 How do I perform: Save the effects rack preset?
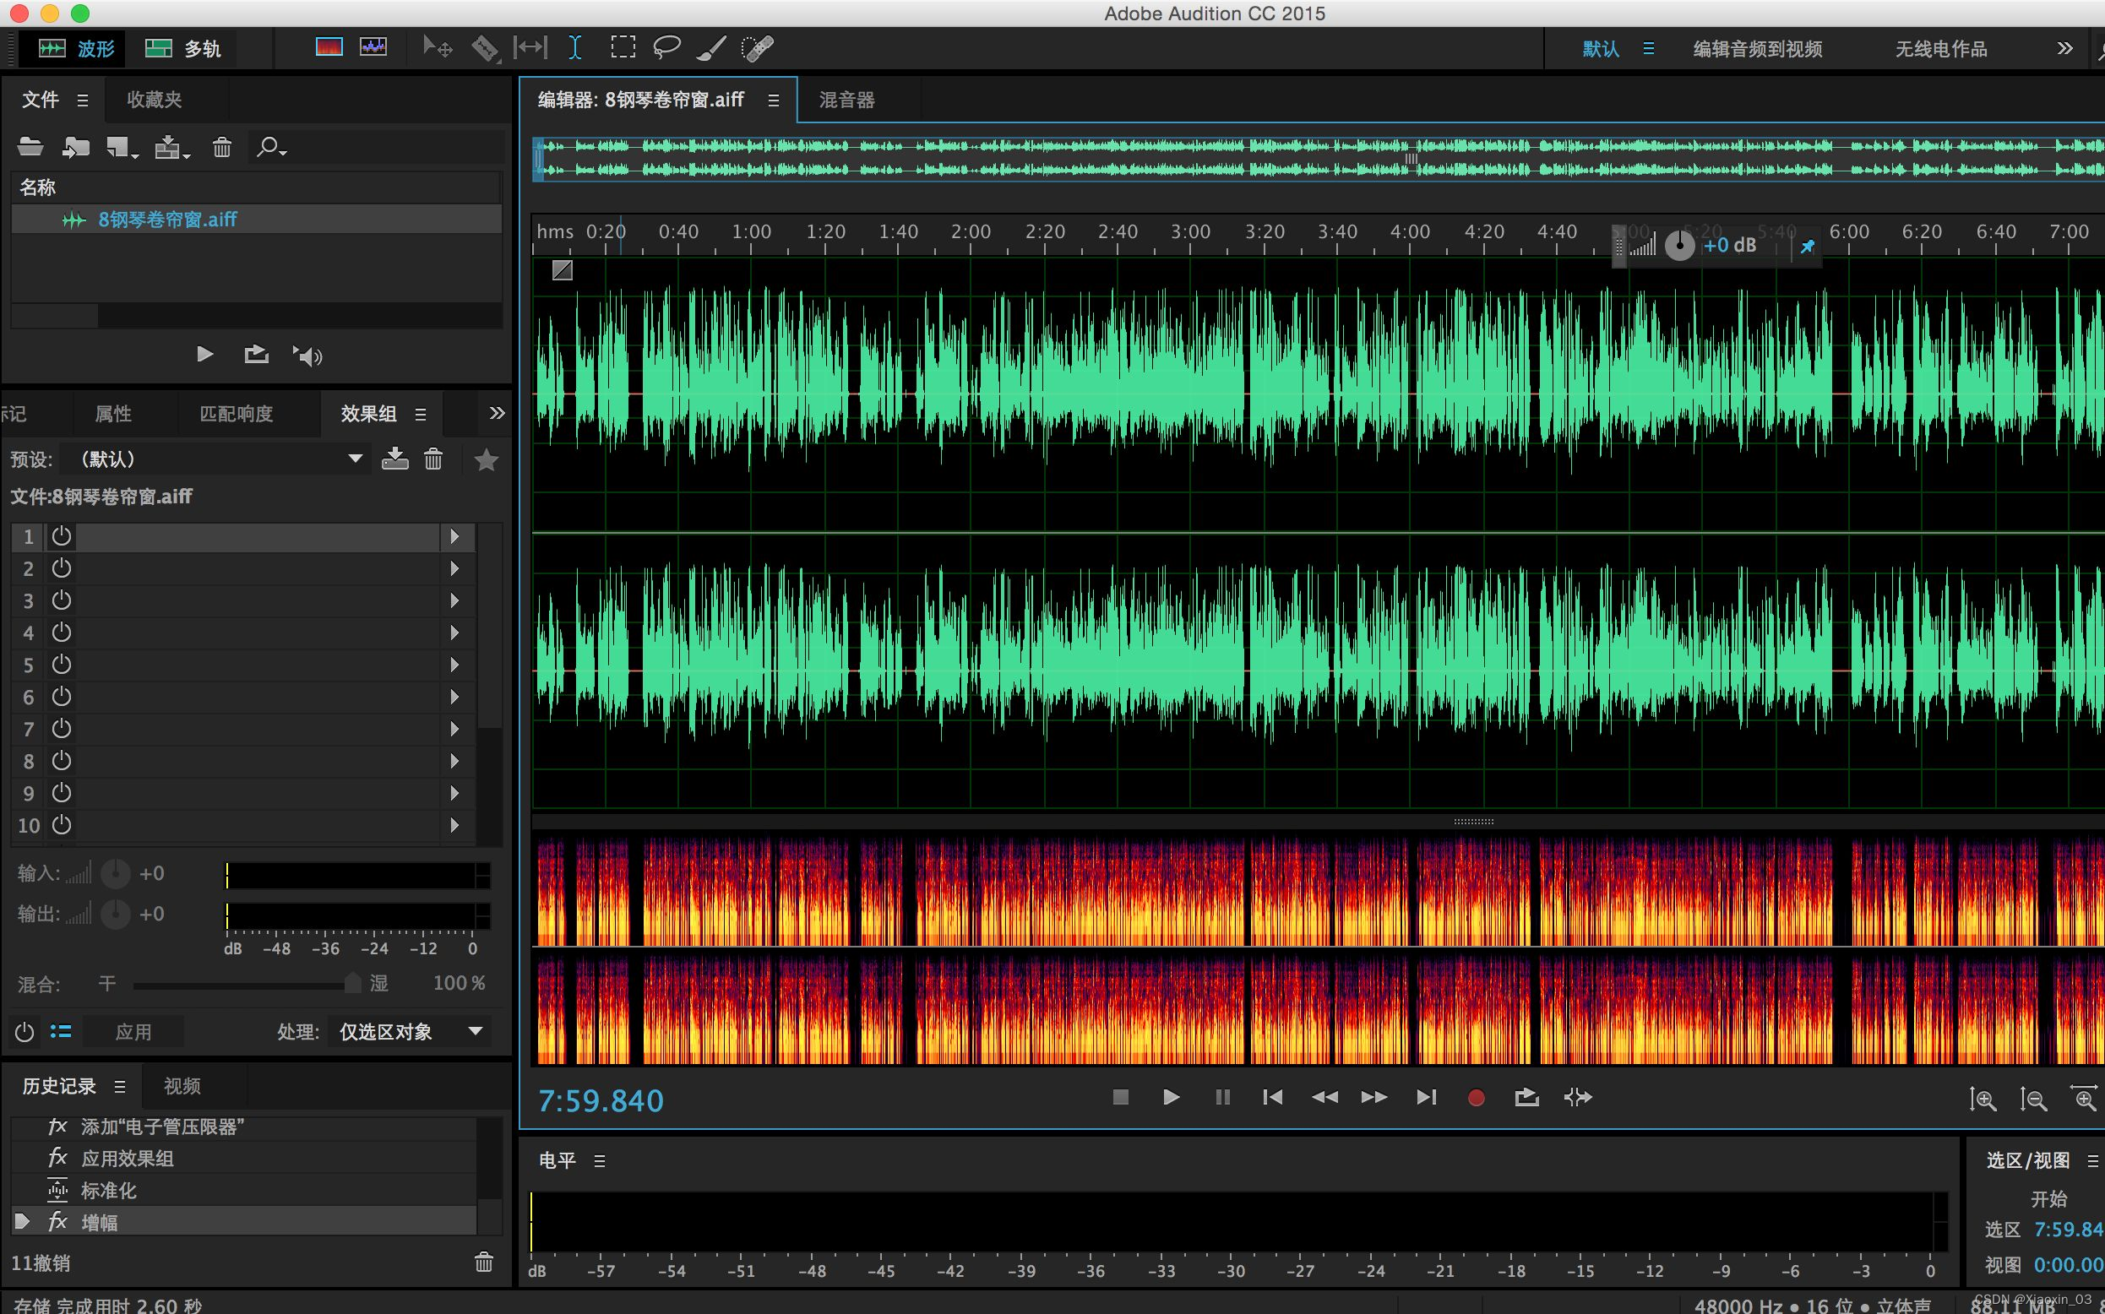(x=394, y=459)
